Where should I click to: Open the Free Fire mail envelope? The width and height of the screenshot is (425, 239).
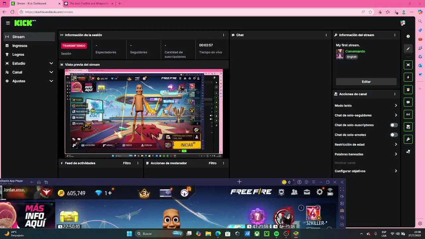point(307,192)
